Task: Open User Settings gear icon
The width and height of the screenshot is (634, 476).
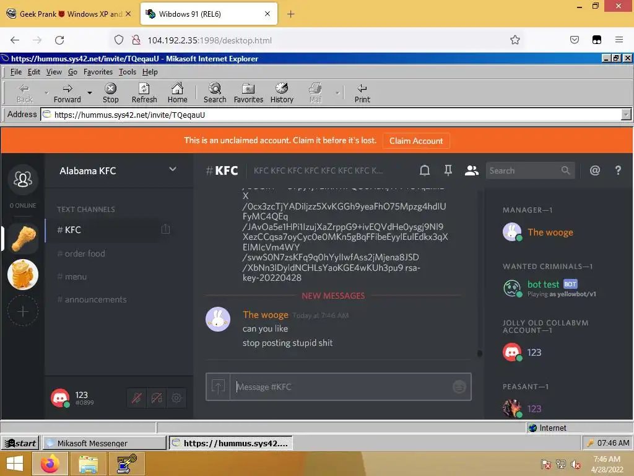Action: [176, 398]
